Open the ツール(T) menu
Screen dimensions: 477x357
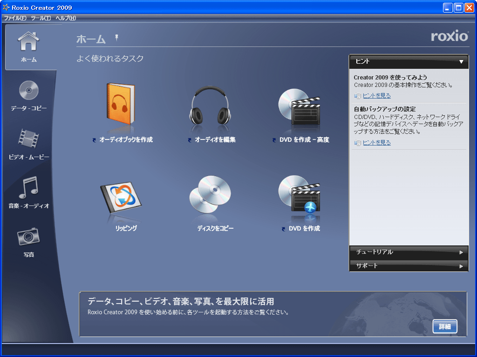click(x=41, y=18)
